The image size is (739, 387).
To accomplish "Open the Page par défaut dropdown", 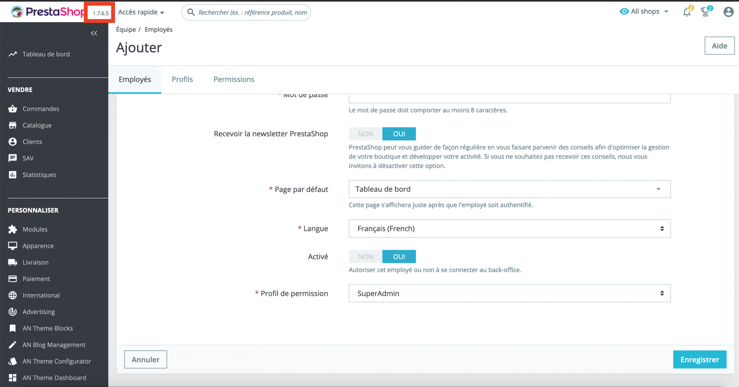I will tap(509, 189).
